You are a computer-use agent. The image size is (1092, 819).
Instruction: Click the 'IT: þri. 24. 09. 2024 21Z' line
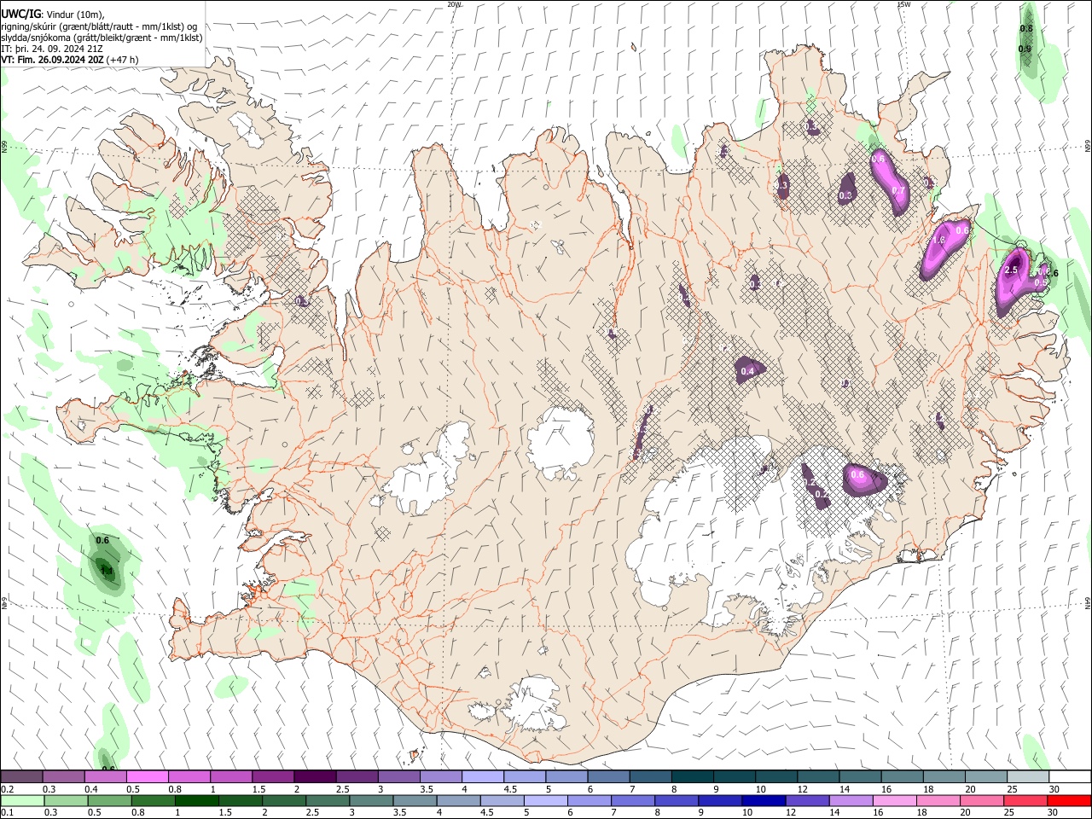tap(51, 49)
